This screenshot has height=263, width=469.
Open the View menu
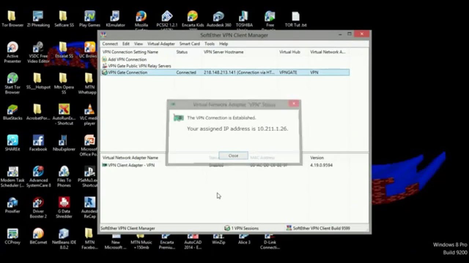coord(138,44)
